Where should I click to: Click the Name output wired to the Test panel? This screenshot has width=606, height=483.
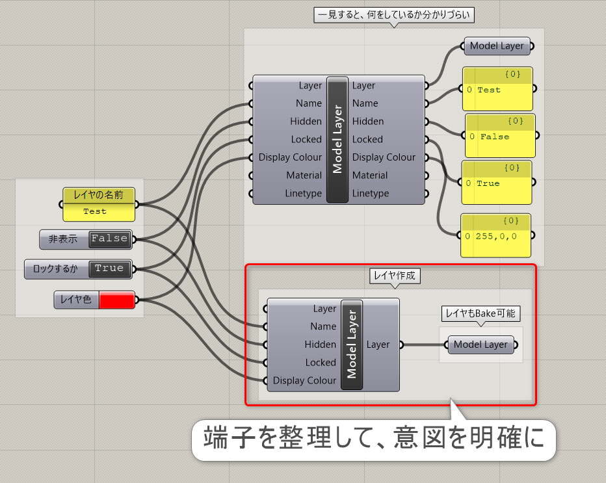click(x=365, y=103)
